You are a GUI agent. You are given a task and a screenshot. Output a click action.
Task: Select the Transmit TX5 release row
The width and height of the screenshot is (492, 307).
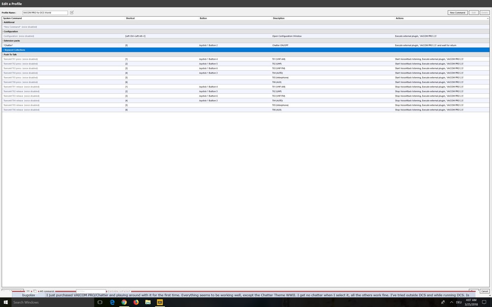246,105
